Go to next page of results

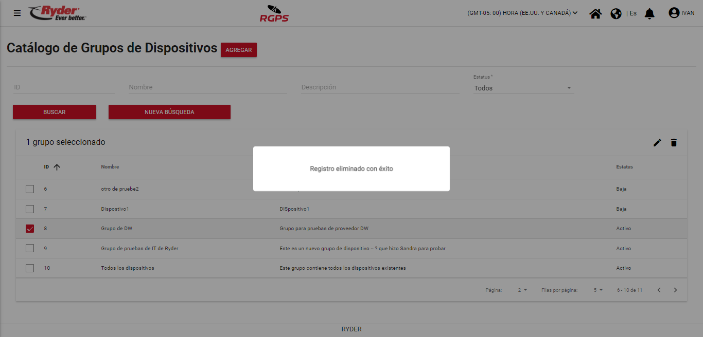click(x=676, y=290)
